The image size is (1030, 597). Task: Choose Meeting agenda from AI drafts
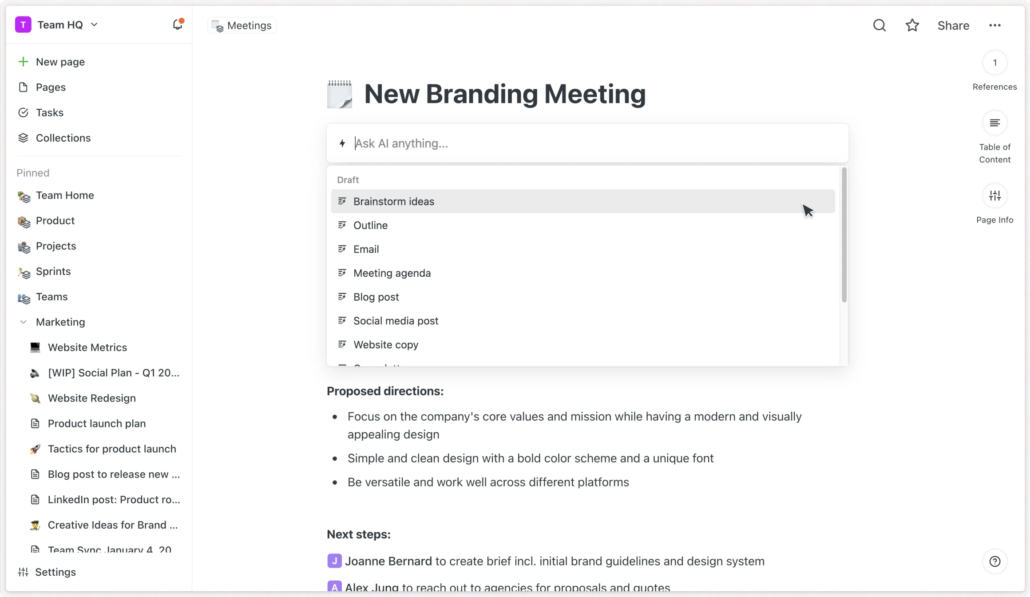[x=392, y=273]
